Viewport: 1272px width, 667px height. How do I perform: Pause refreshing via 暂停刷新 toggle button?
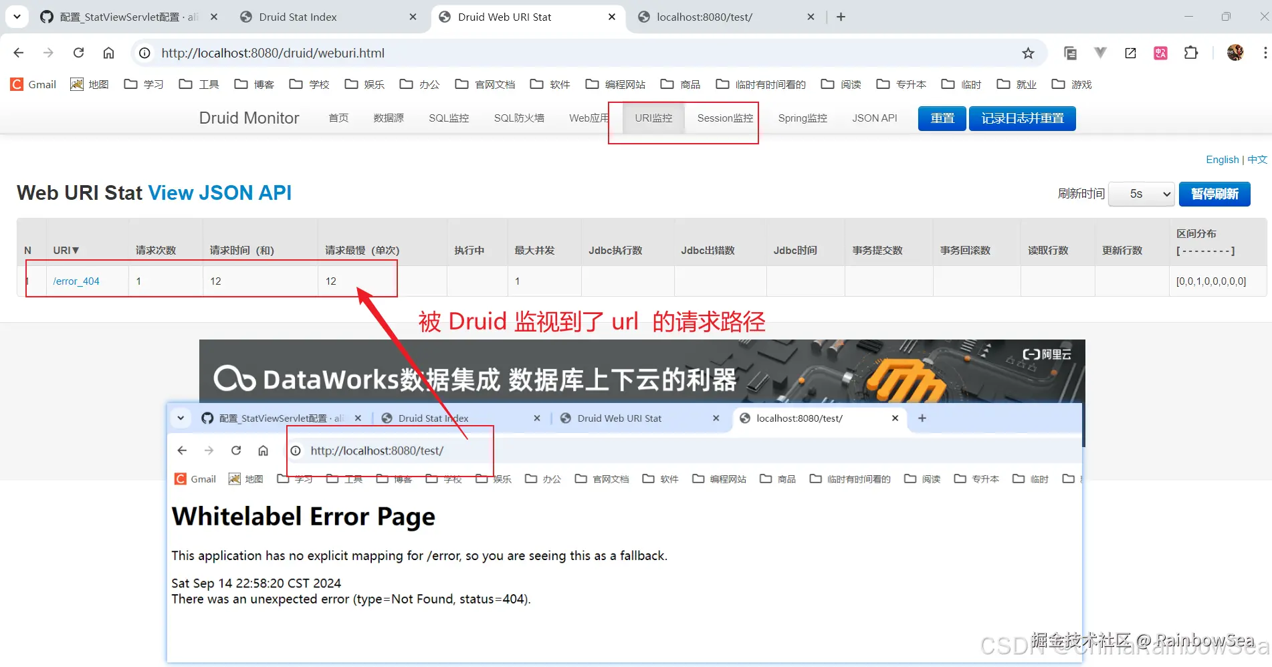(1214, 194)
